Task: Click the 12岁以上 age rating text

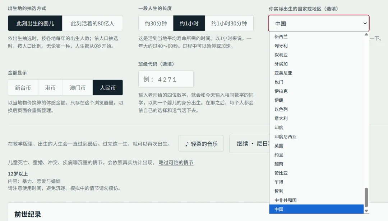Action: 18,174
